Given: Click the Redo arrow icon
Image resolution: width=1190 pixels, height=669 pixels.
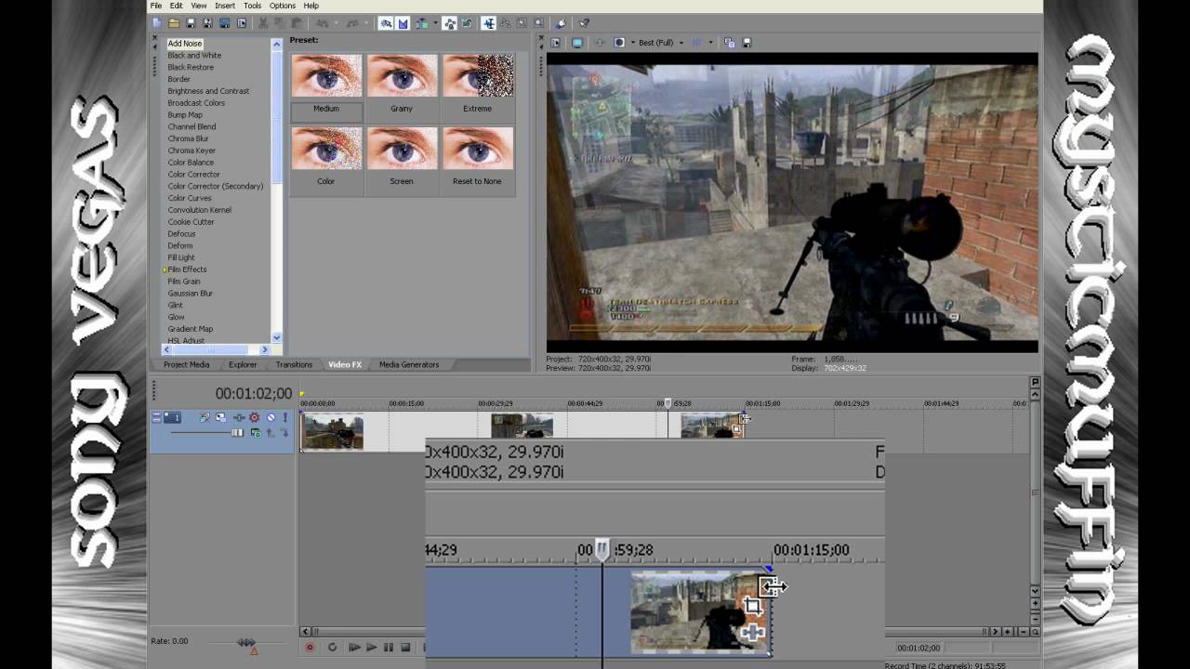Looking at the screenshot, I should point(351,23).
